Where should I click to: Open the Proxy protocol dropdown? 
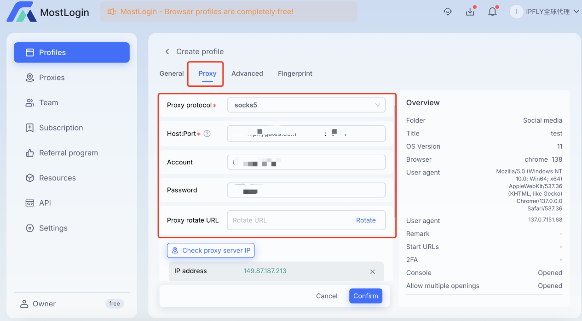coord(306,105)
